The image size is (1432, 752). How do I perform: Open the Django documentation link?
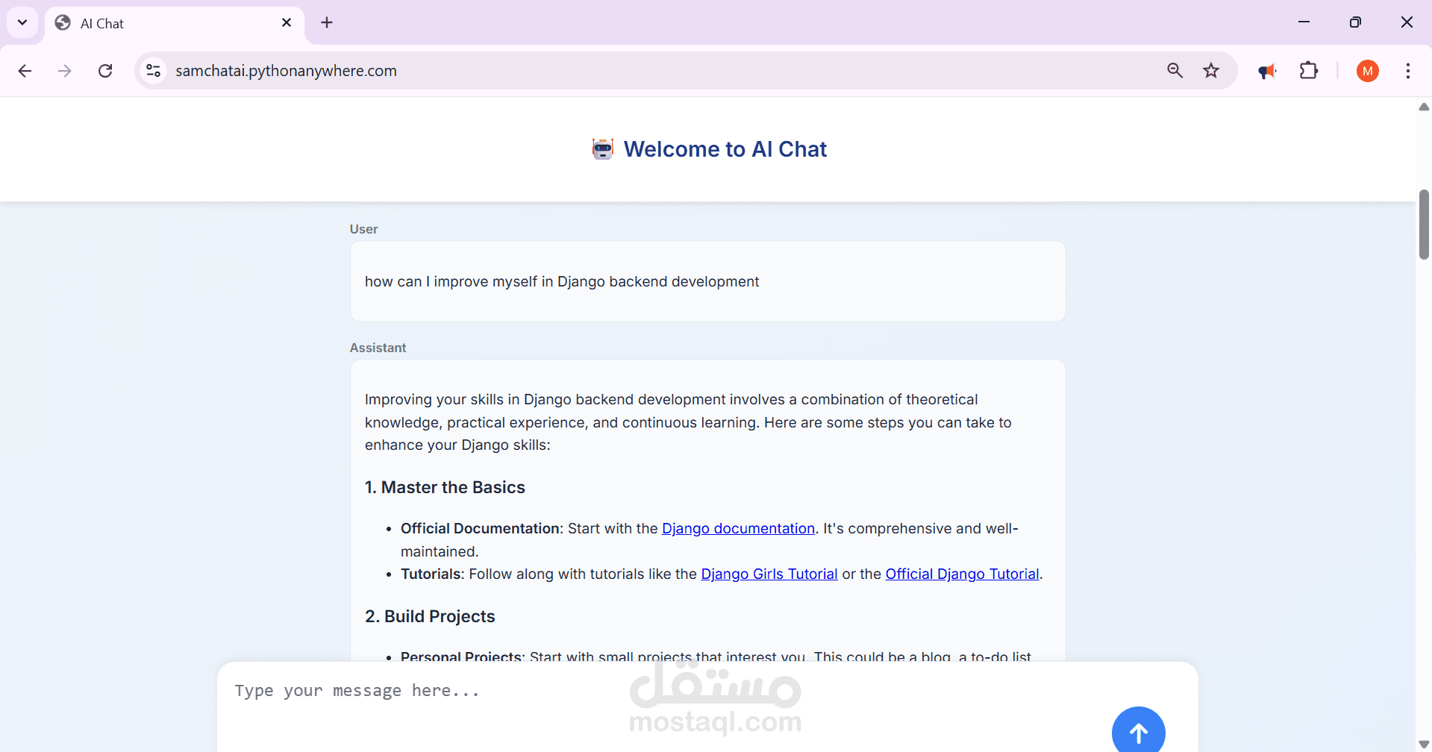pyautogui.click(x=738, y=528)
